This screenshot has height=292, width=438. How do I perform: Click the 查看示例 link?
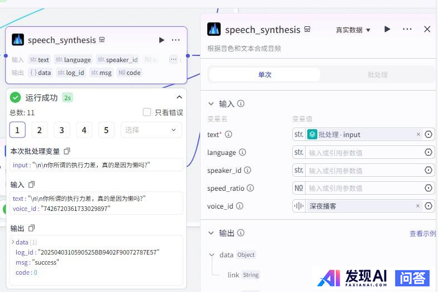click(422, 234)
